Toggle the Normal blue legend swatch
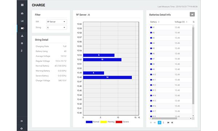Viewport: 218px width, 131px height. pos(89,122)
